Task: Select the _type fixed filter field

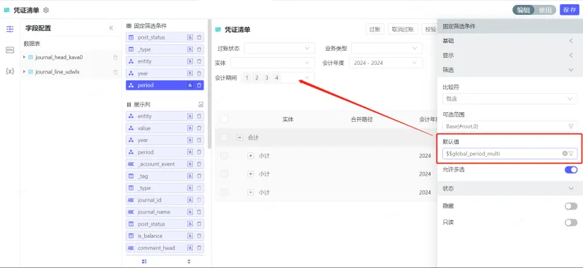Action: click(165, 49)
